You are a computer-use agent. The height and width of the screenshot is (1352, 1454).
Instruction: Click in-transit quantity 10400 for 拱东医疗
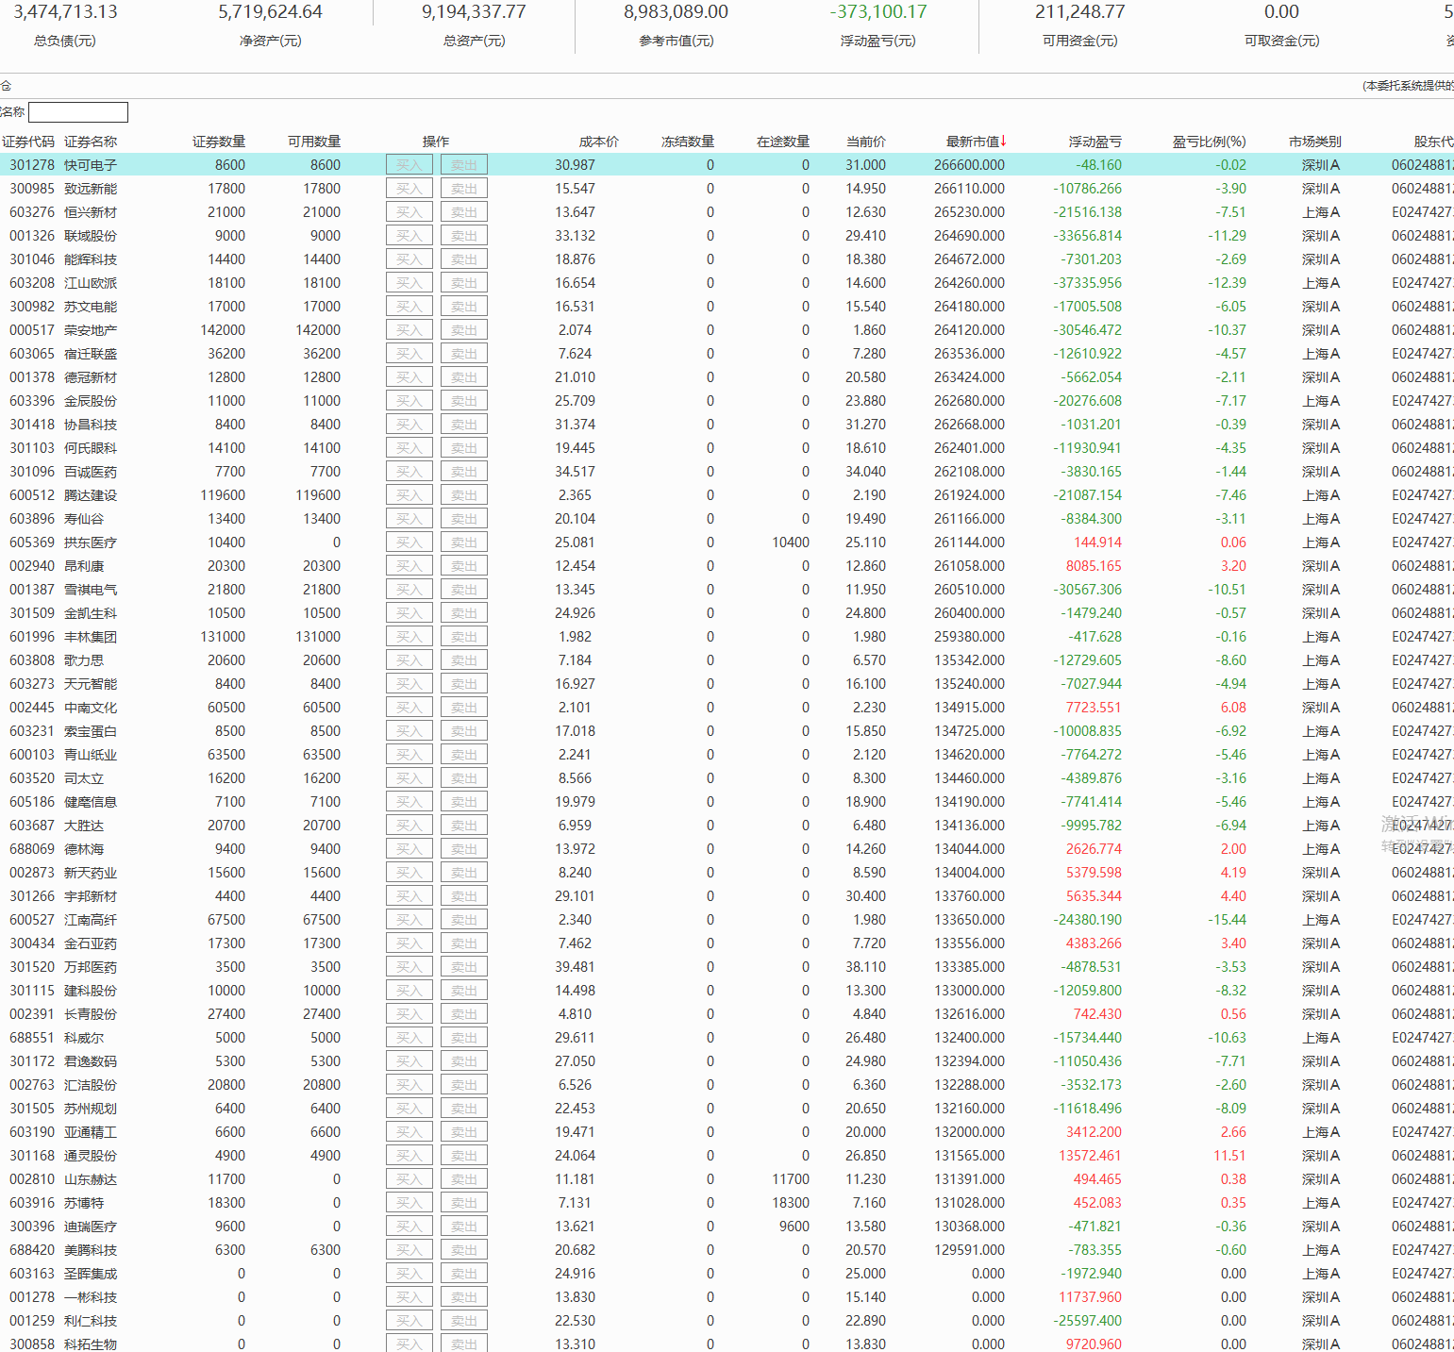point(791,542)
